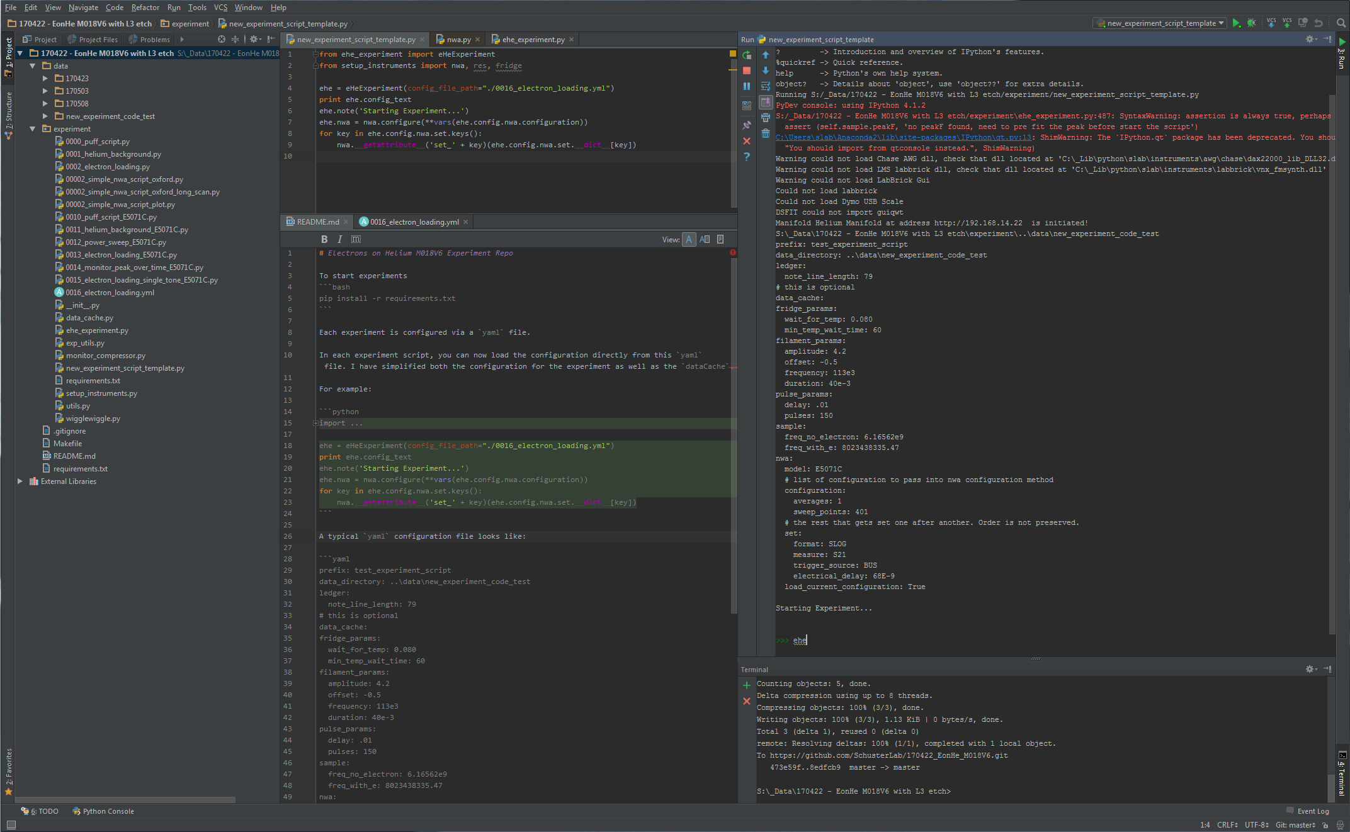This screenshot has width=1350, height=832.
Task: Rerun the script in Run panel
Action: click(x=747, y=55)
